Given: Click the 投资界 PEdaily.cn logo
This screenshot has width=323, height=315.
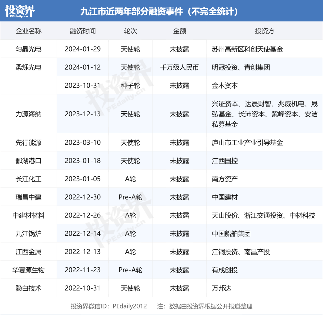Looking at the screenshot, I should pyautogui.click(x=20, y=11).
